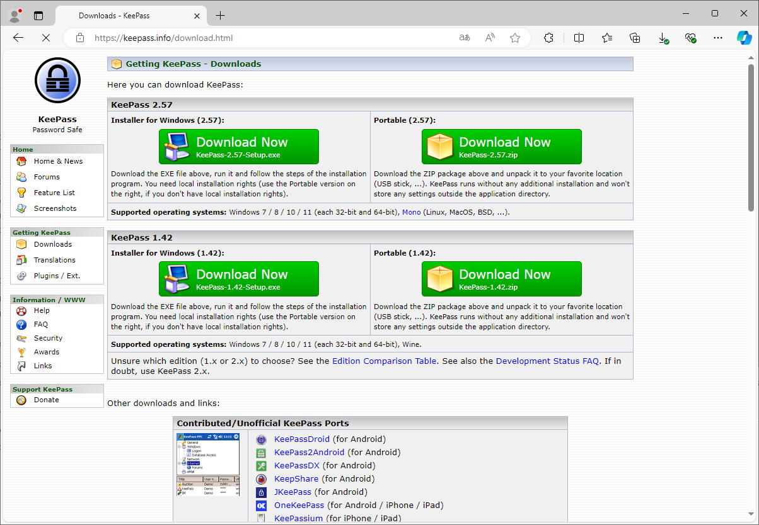
Task: Click the OneKeePass app icon
Action: (x=262, y=505)
